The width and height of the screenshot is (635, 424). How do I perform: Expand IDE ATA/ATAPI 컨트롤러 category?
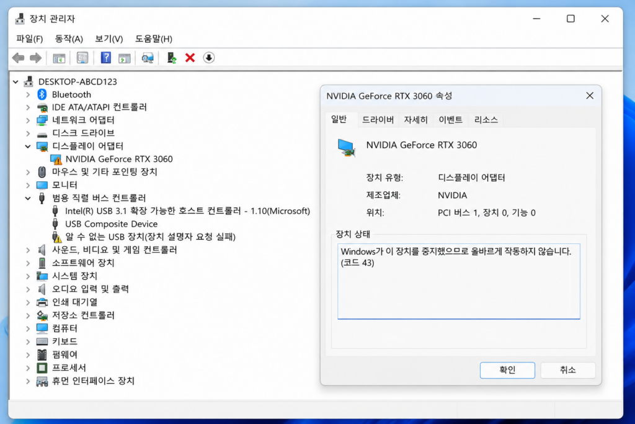coord(28,107)
